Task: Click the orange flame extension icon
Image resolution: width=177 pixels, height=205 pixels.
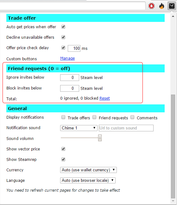Action: (161, 6)
